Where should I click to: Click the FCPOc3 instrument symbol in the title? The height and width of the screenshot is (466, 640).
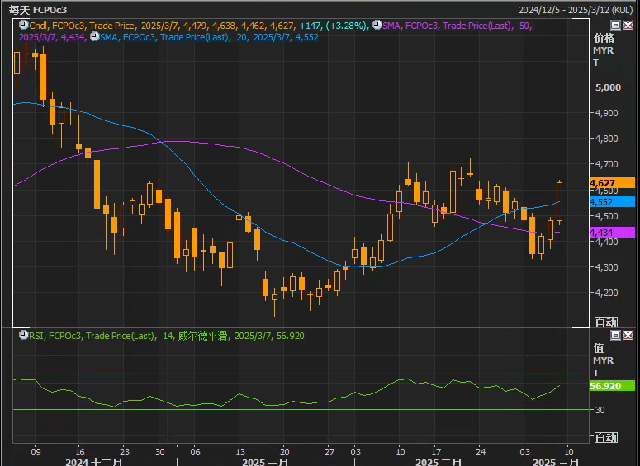click(50, 10)
